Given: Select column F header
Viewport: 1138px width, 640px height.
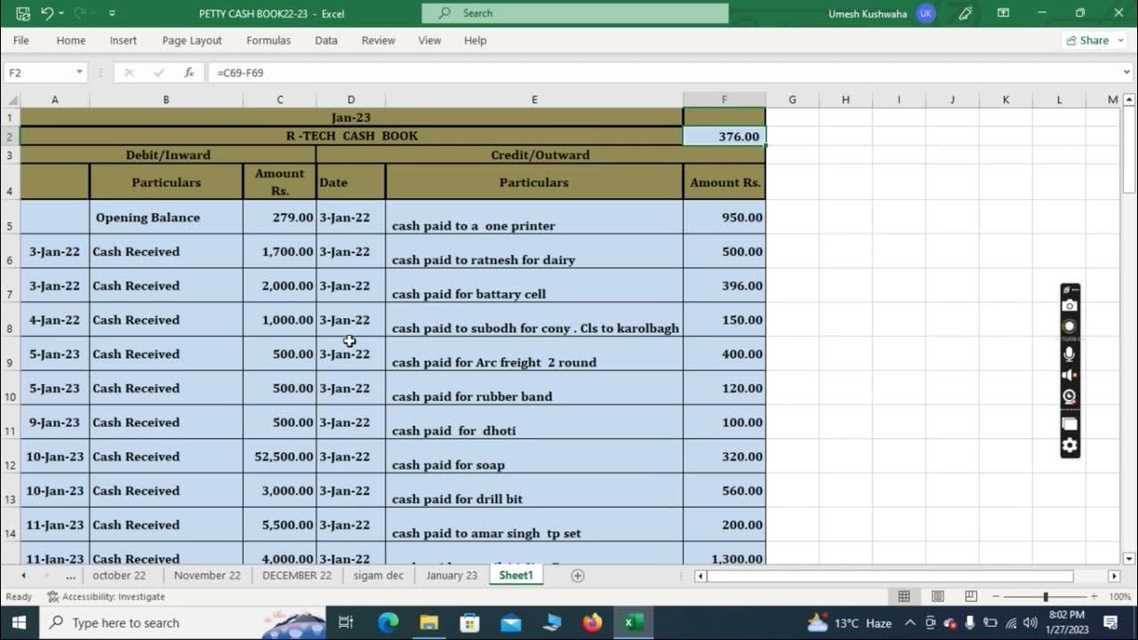Looking at the screenshot, I should 724,100.
